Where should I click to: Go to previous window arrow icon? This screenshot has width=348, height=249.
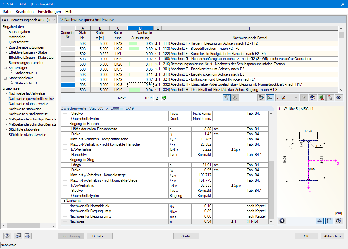coord(18,236)
